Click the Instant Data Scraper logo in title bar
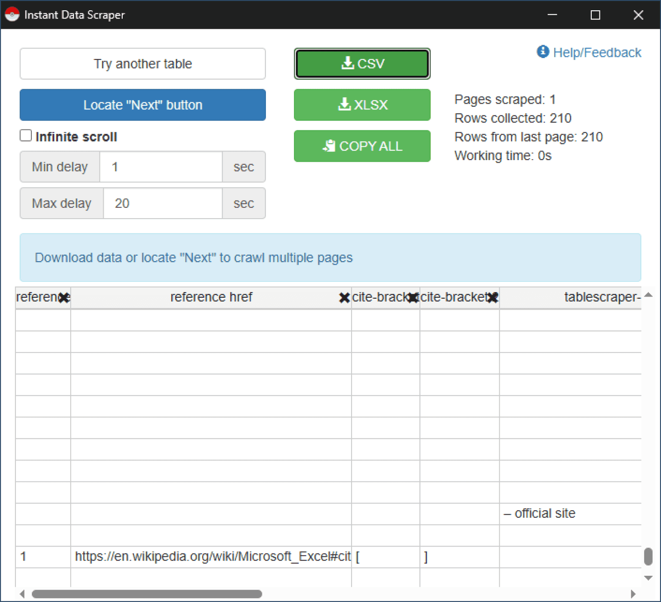The height and width of the screenshot is (602, 661). click(x=12, y=14)
